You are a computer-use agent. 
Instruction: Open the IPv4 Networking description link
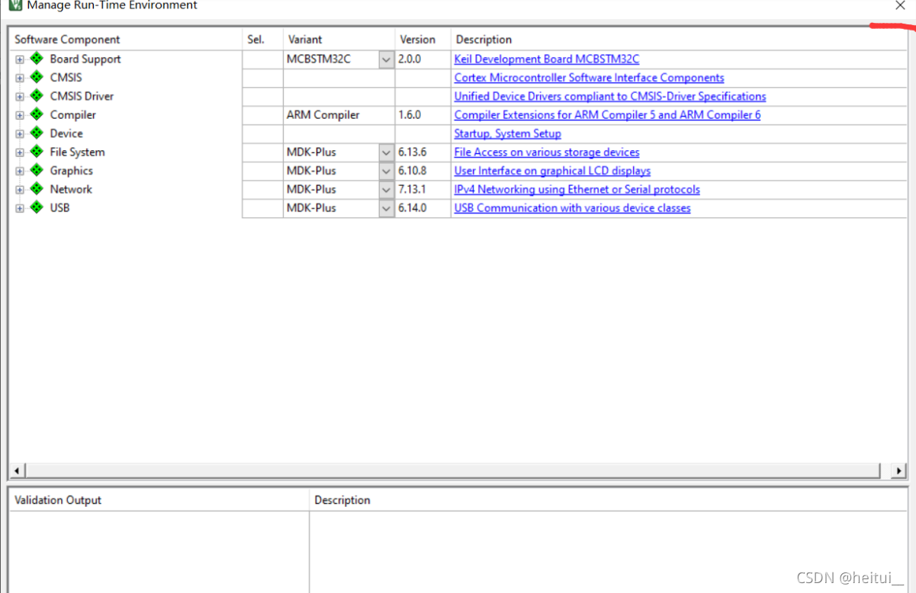(577, 189)
